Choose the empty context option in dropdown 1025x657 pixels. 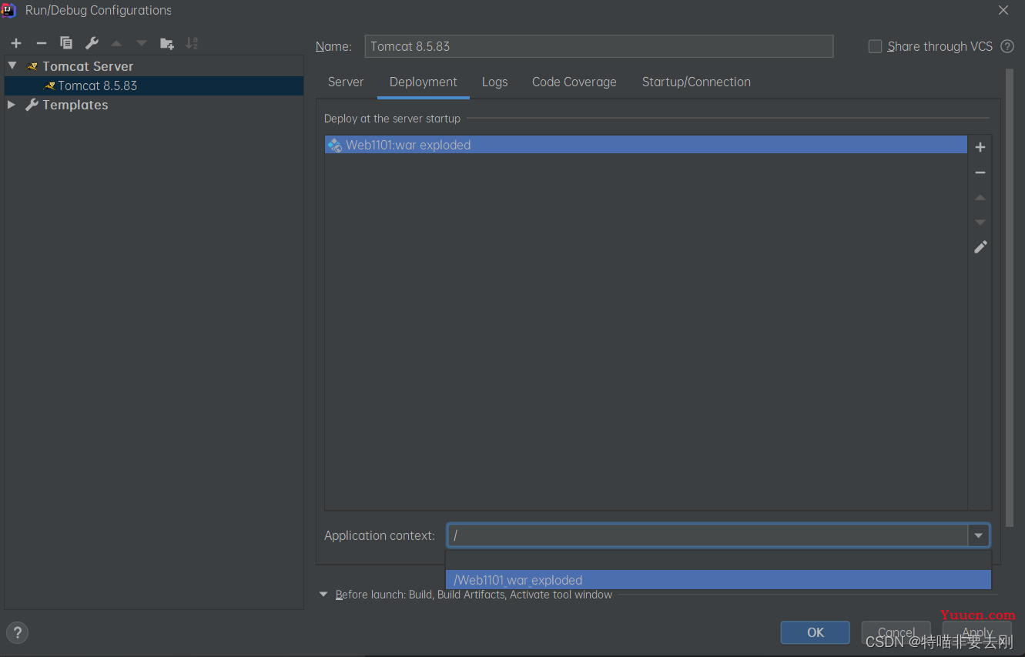pyautogui.click(x=718, y=561)
